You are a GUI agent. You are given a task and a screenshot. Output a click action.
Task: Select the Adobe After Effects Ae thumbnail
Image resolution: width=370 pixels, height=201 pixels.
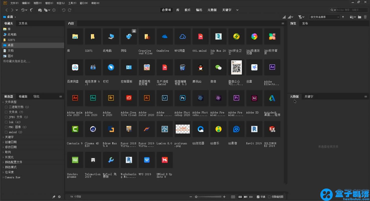(x=272, y=67)
